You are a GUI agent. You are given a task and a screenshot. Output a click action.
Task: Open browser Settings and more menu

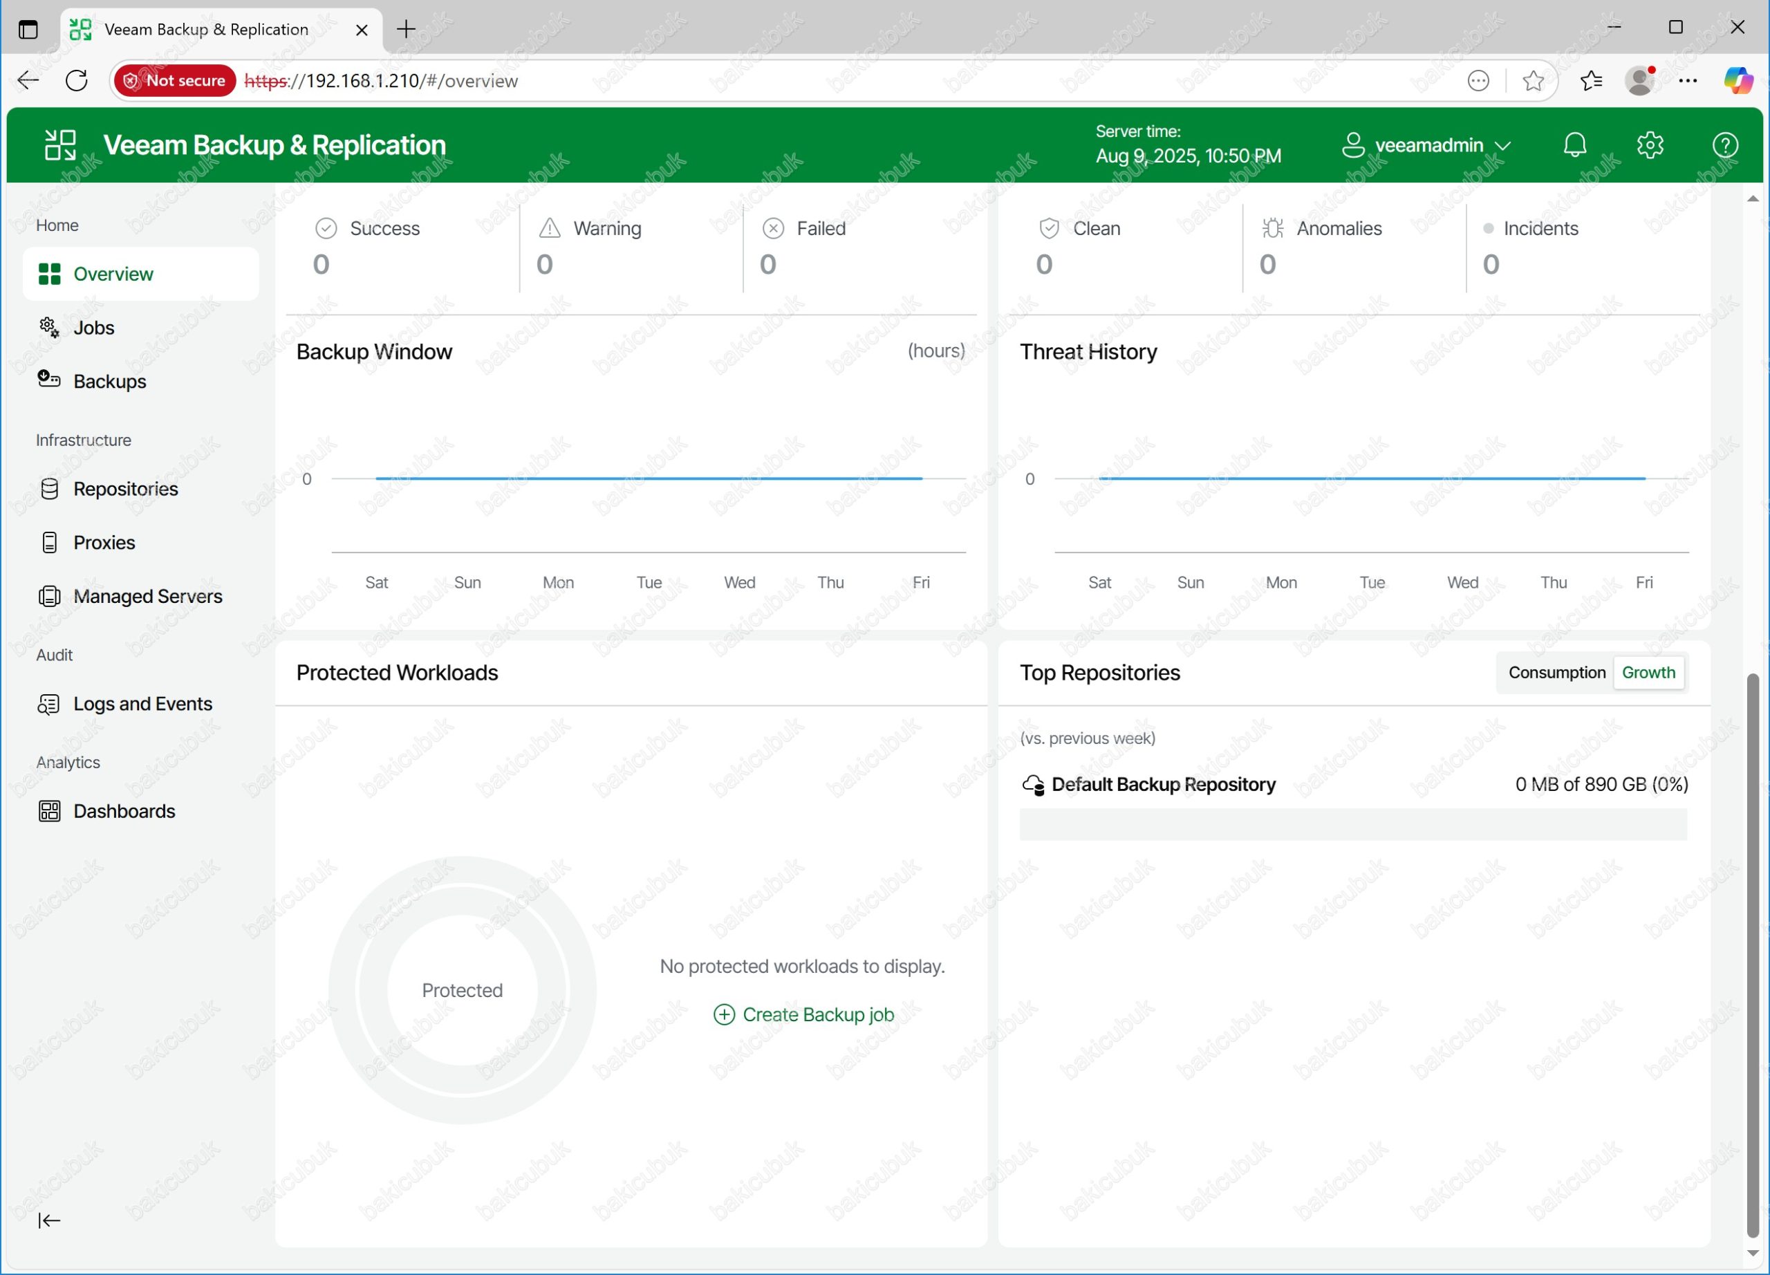tap(1687, 80)
